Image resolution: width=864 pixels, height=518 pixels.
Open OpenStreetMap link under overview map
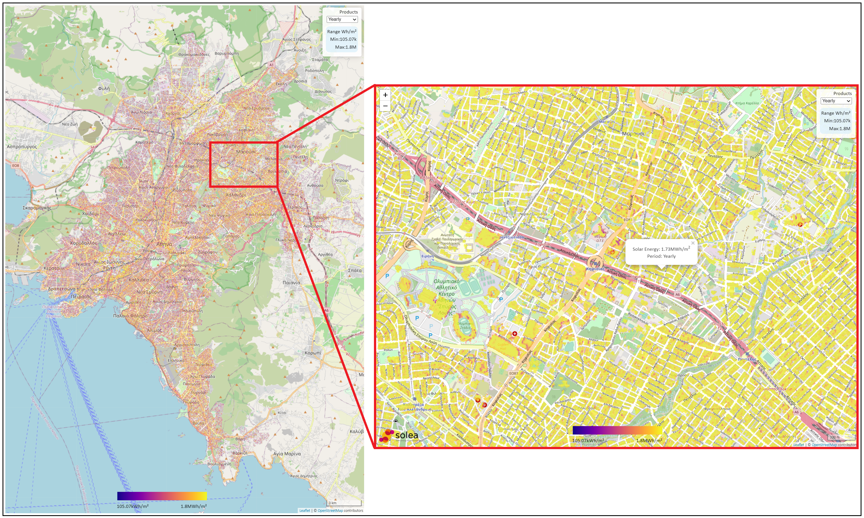pos(330,510)
